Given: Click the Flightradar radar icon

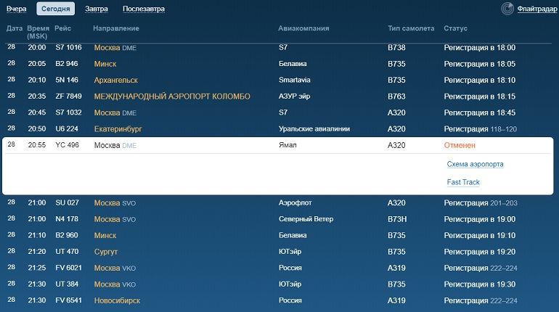Looking at the screenshot, I should coord(507,9).
